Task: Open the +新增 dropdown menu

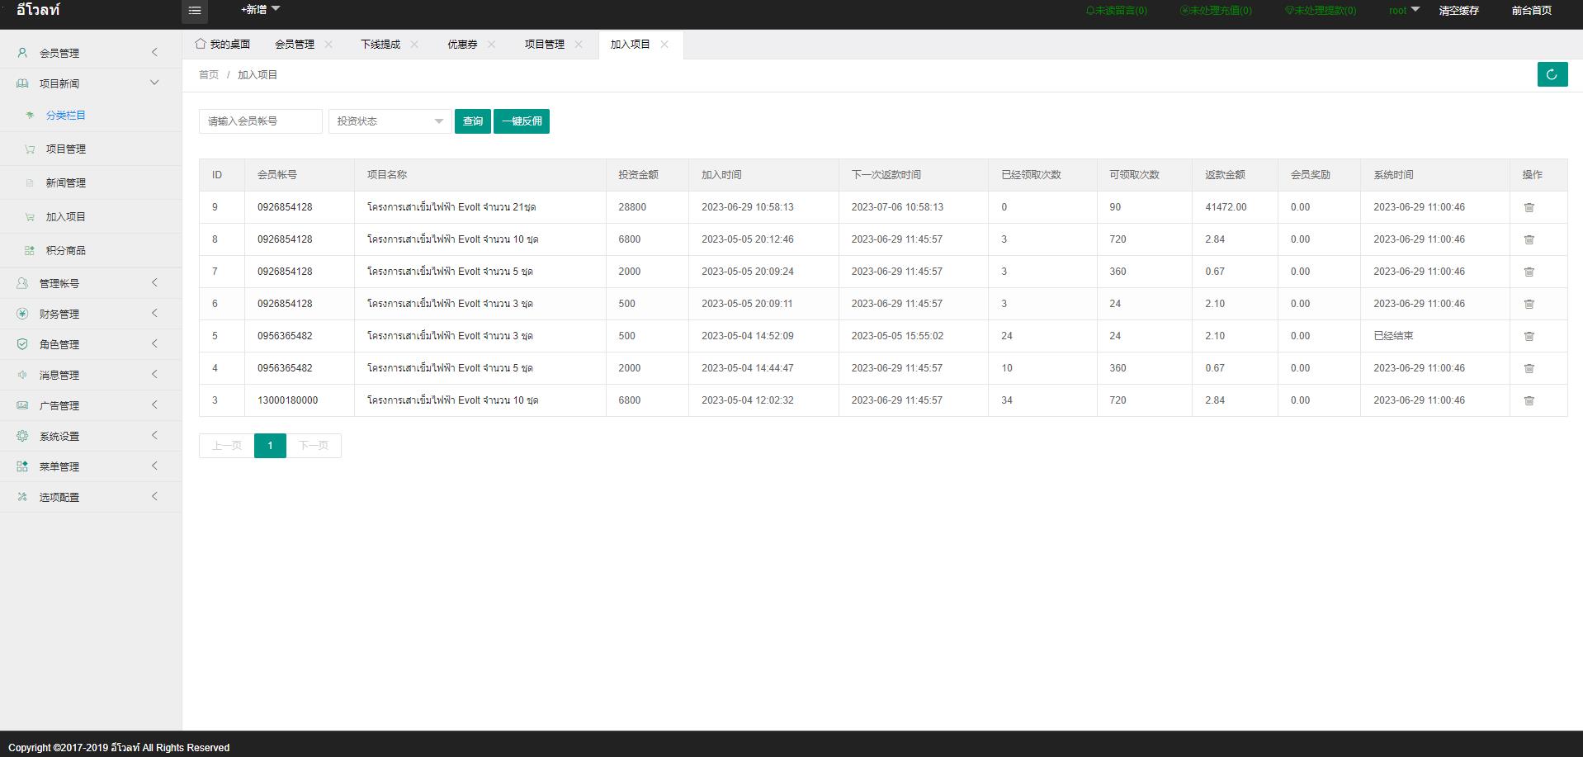Action: pos(260,10)
